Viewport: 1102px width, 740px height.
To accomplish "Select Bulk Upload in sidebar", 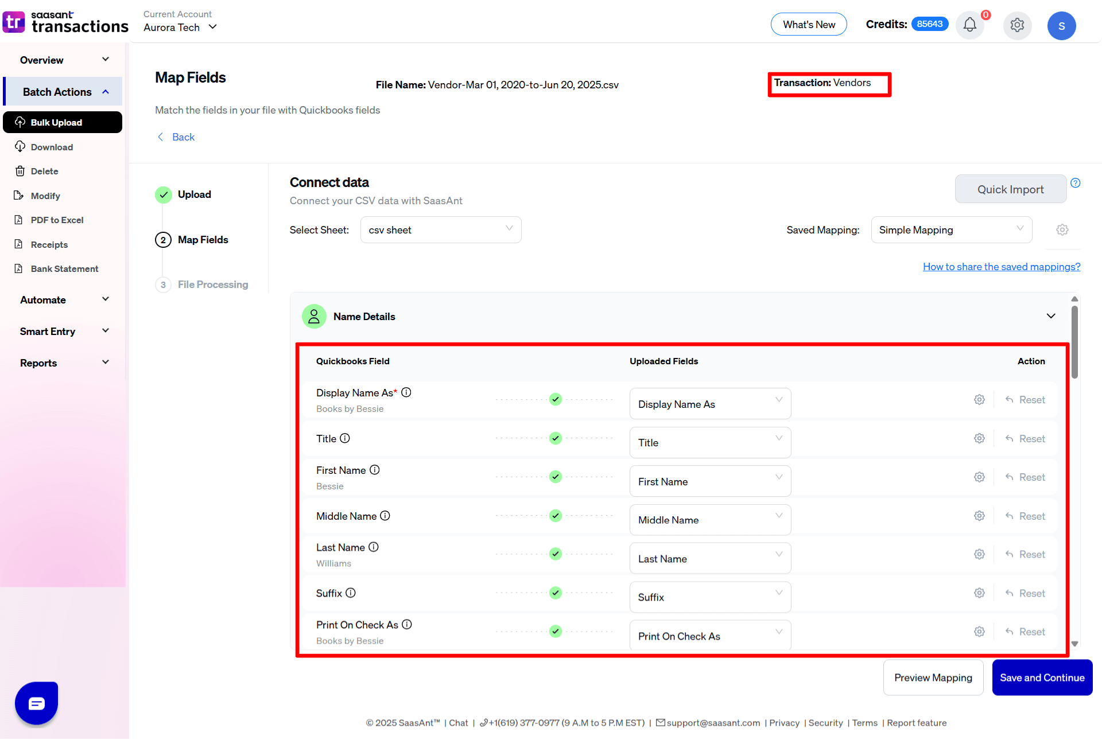I will point(63,122).
